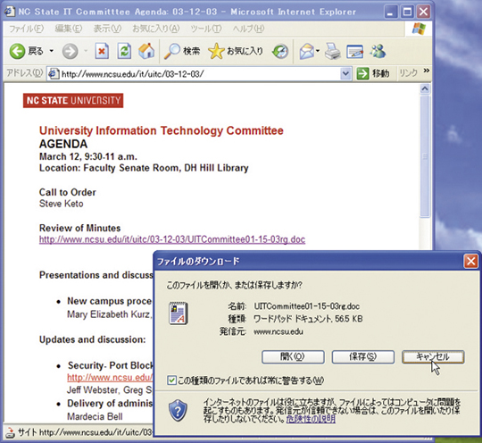Click the Print printer icon
This screenshot has height=443, width=482.
click(333, 51)
